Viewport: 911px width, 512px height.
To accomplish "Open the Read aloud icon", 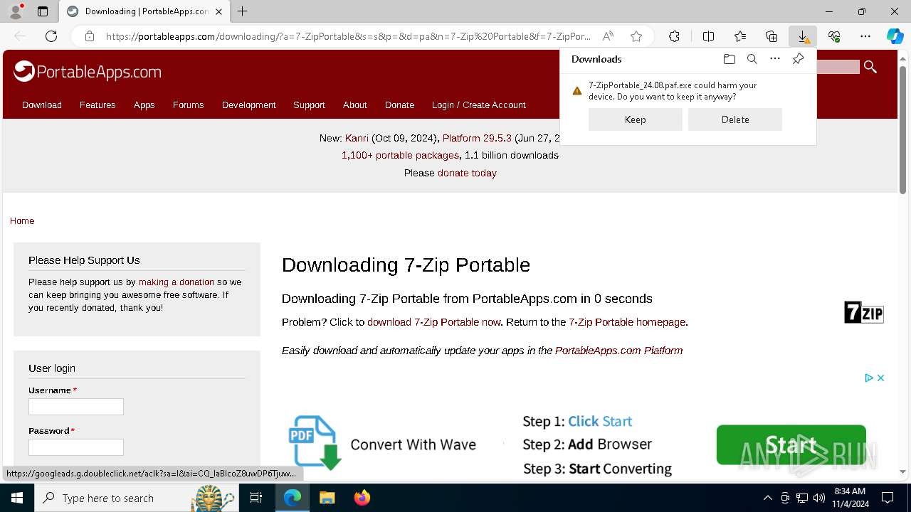I will (x=608, y=36).
